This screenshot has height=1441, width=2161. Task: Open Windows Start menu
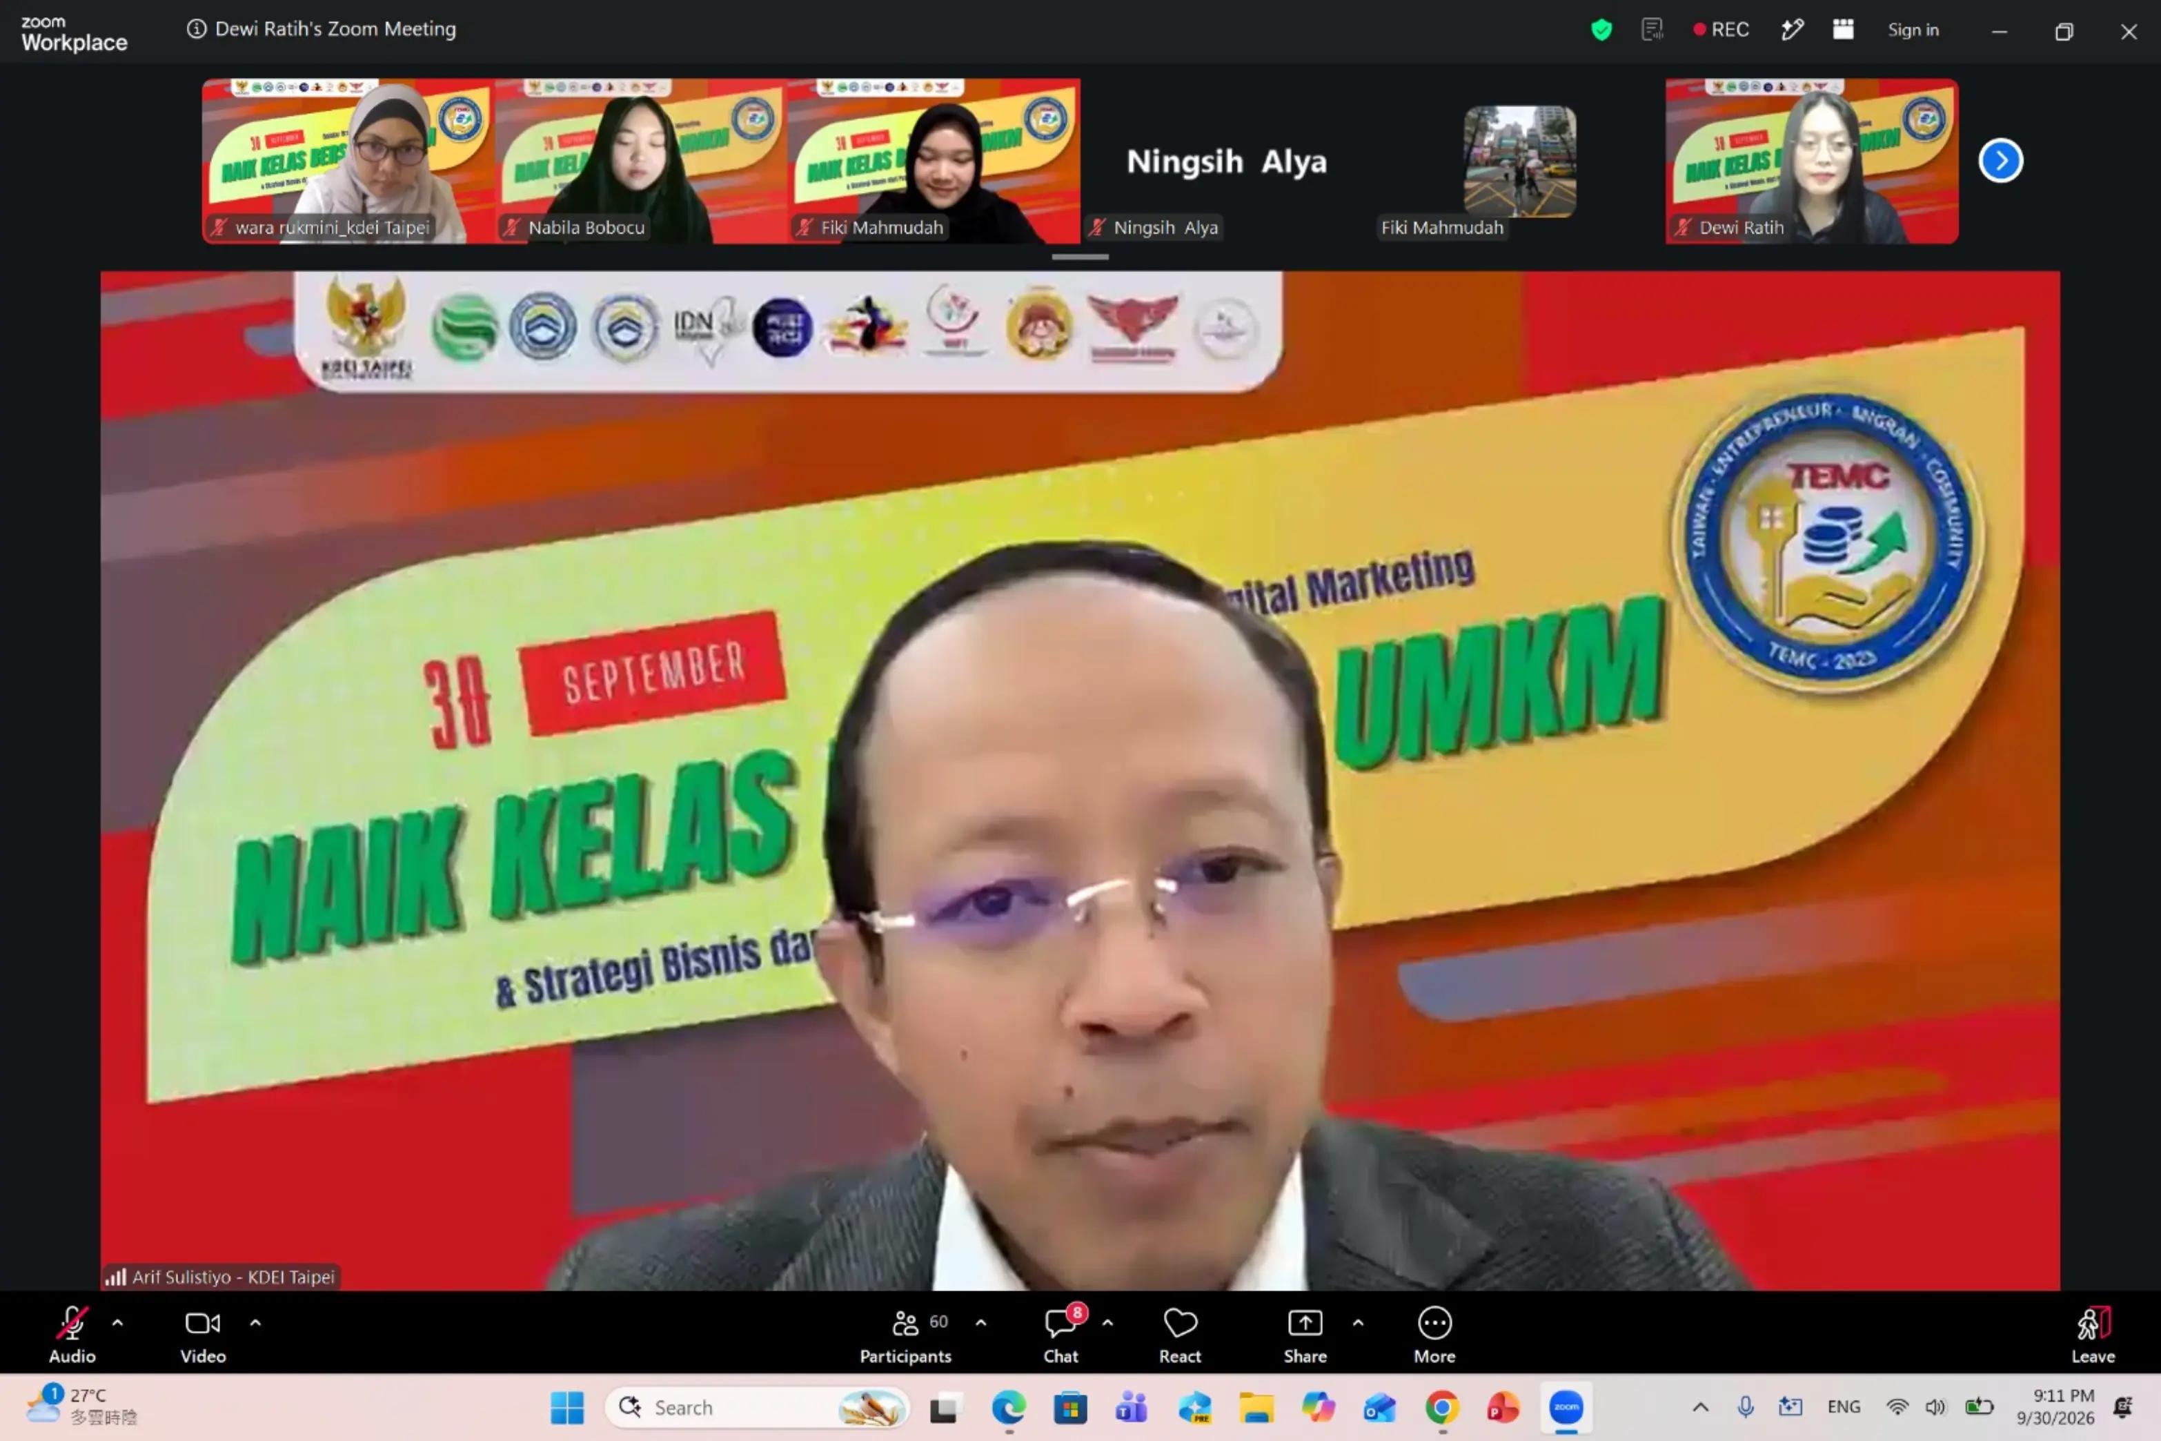tap(567, 1407)
